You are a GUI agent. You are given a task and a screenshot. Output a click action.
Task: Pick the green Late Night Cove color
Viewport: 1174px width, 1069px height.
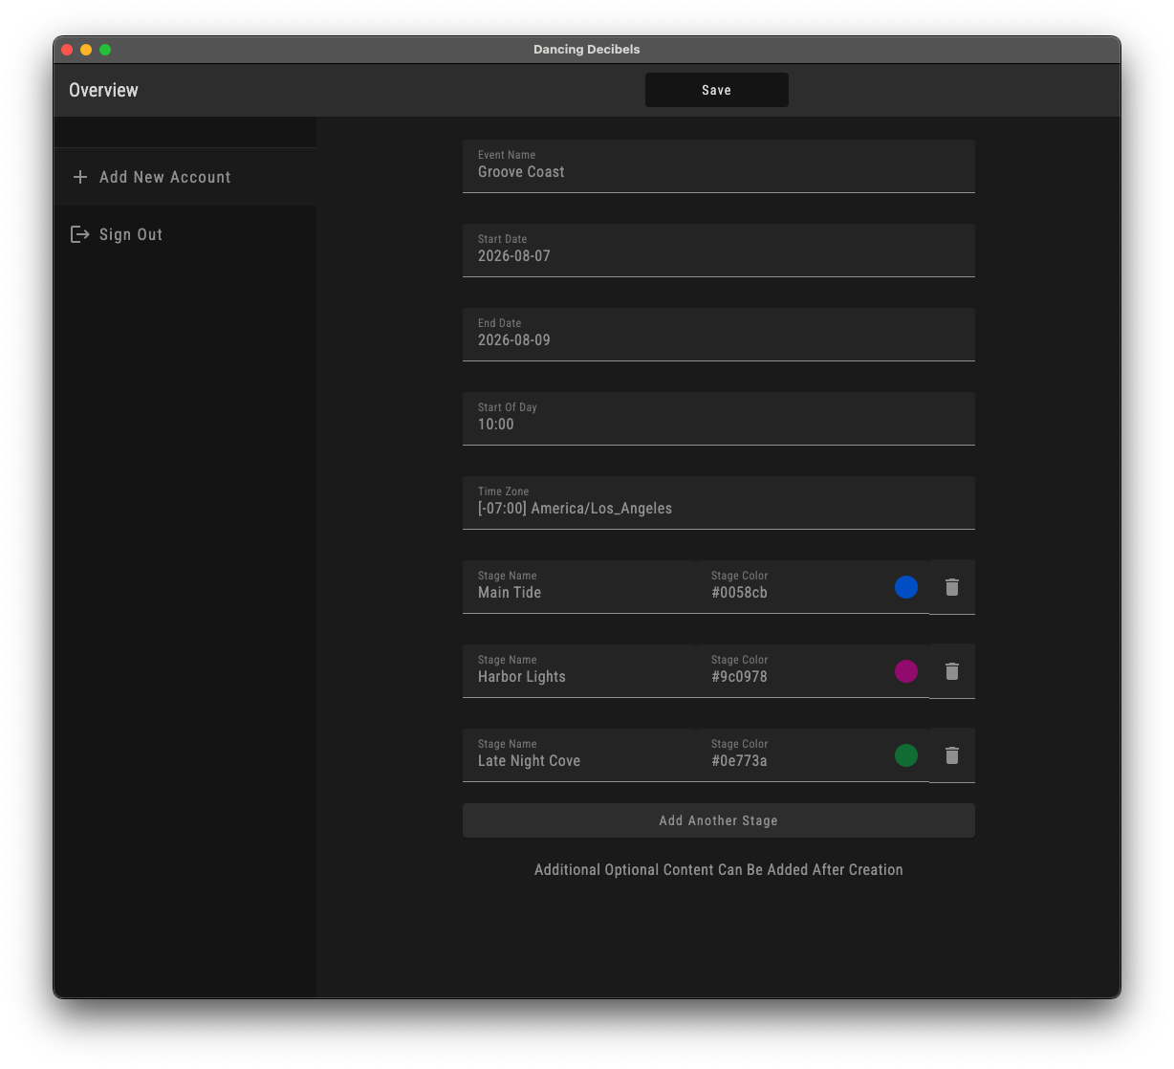[x=905, y=755]
